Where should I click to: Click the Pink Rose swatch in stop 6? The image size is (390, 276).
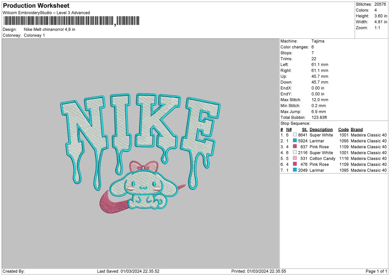(x=295, y=164)
